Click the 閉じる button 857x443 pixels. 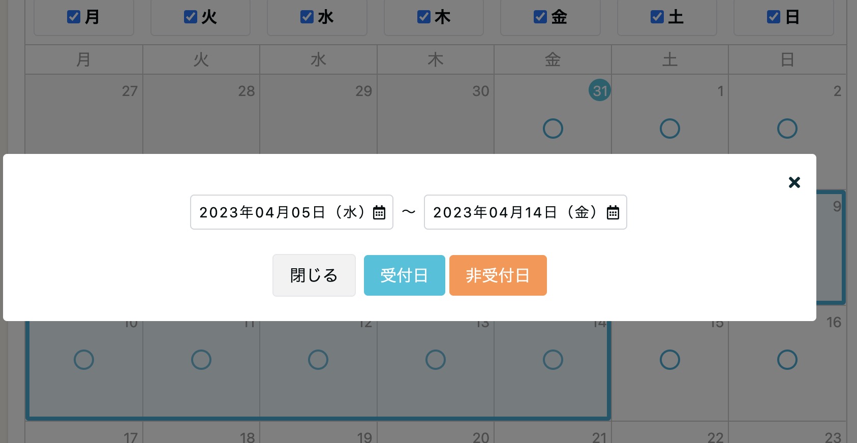click(x=314, y=275)
